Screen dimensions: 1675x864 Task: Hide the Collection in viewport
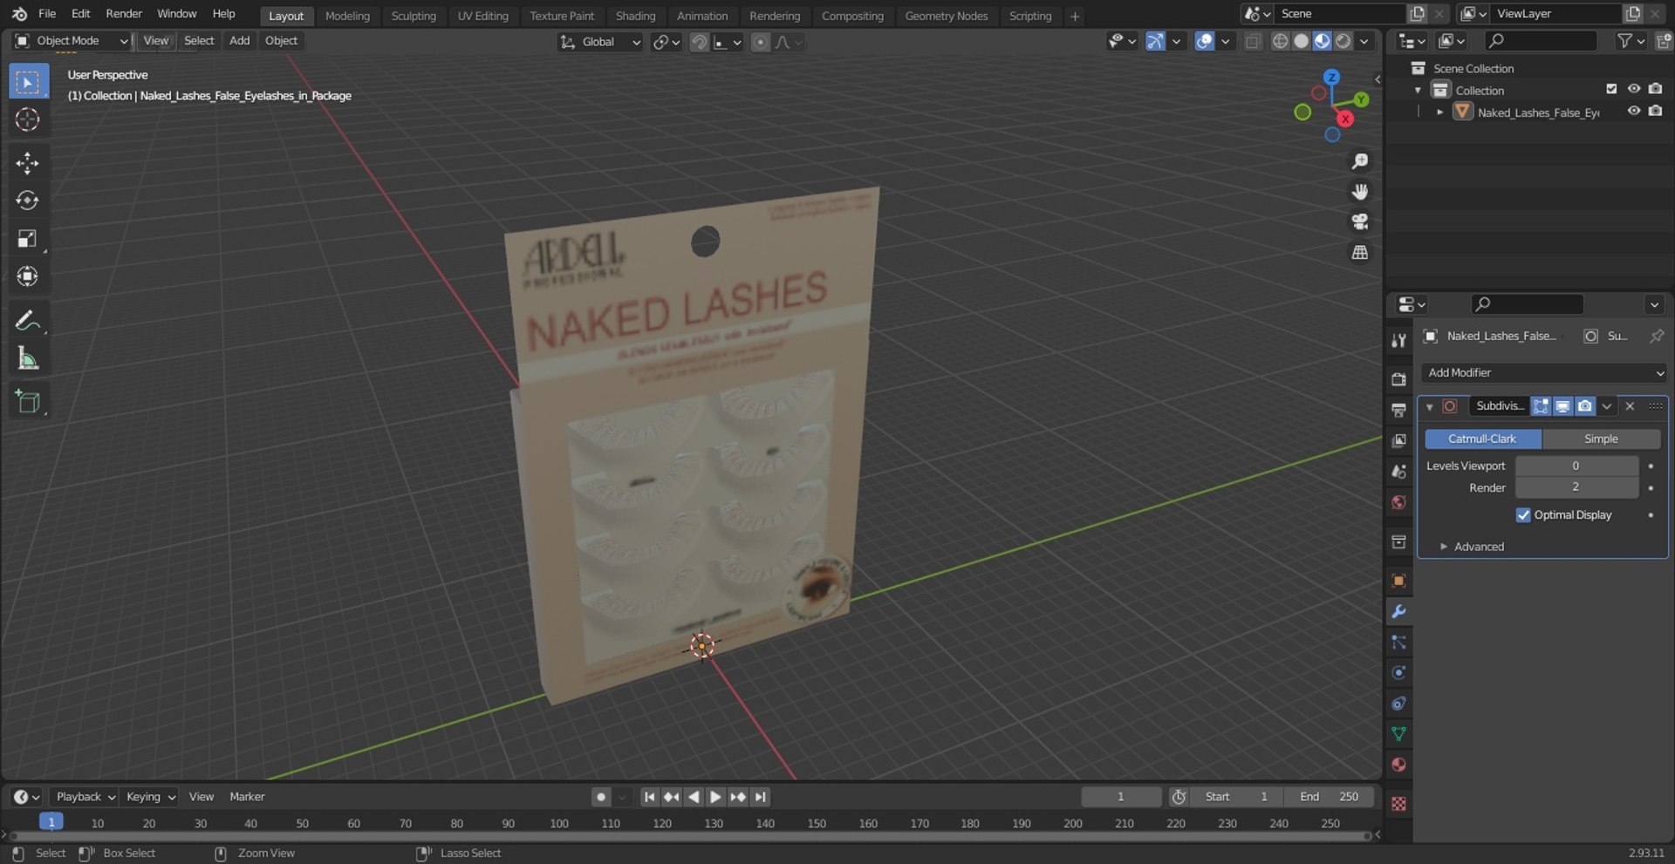pyautogui.click(x=1633, y=89)
